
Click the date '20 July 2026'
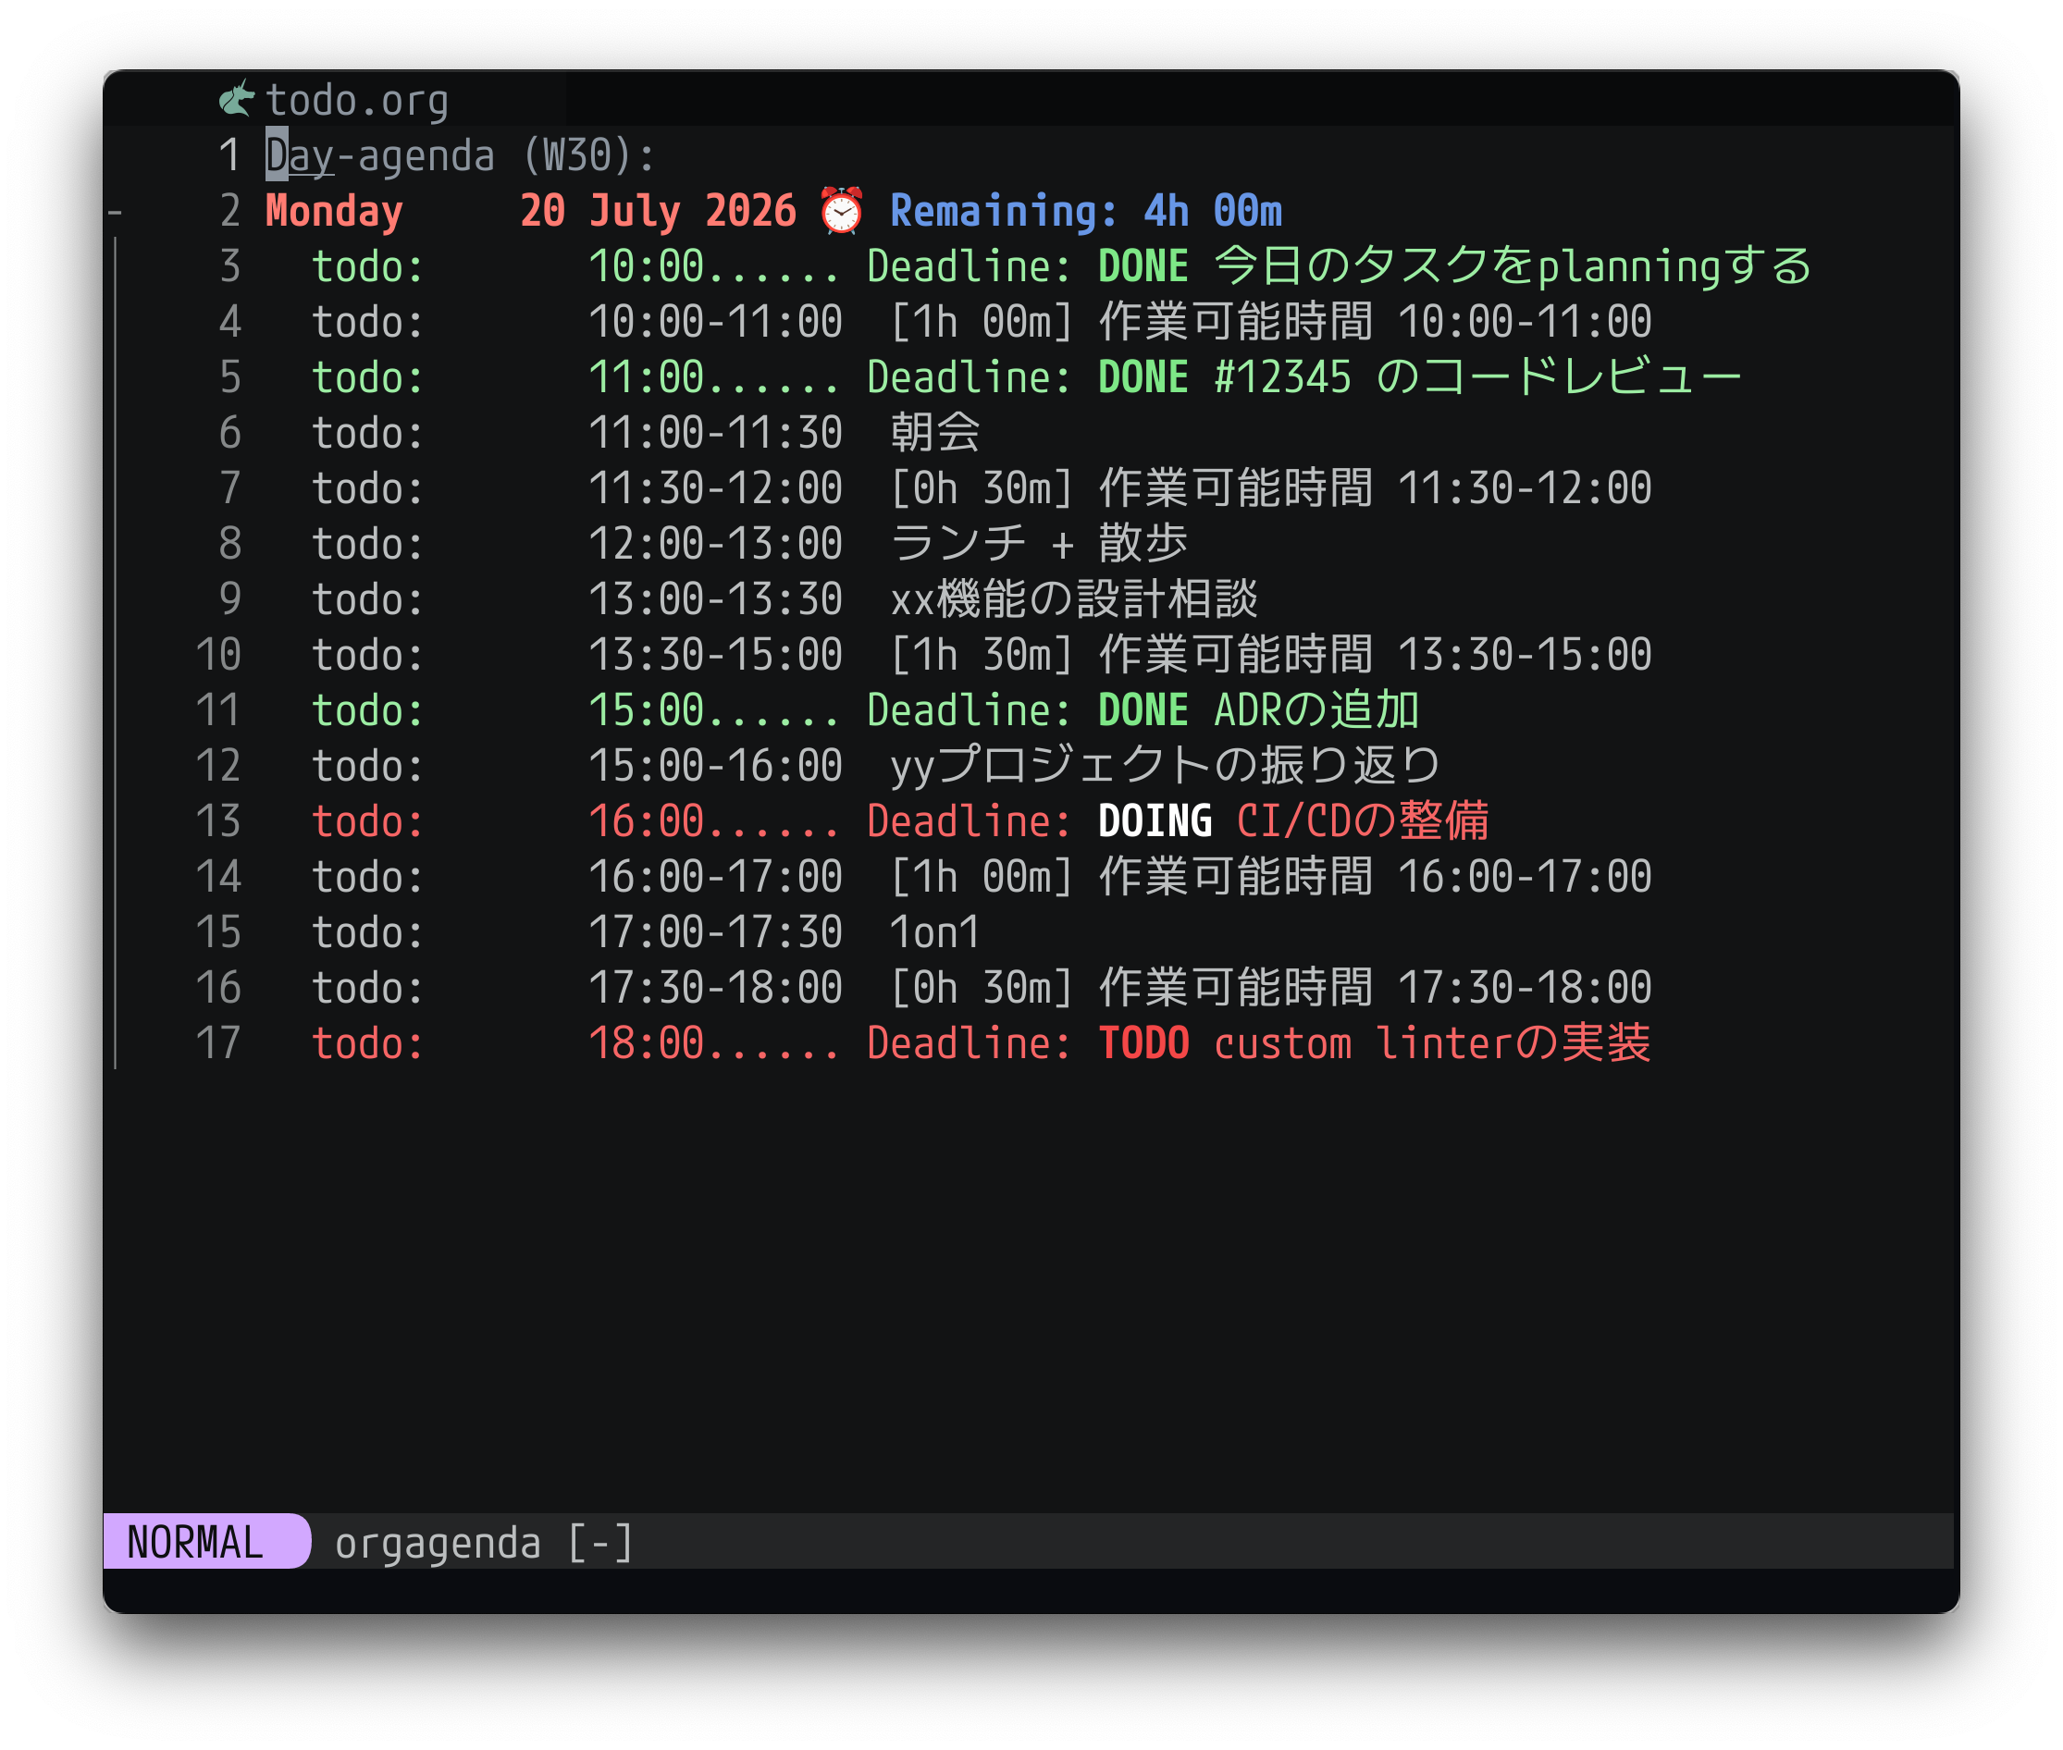658,211
